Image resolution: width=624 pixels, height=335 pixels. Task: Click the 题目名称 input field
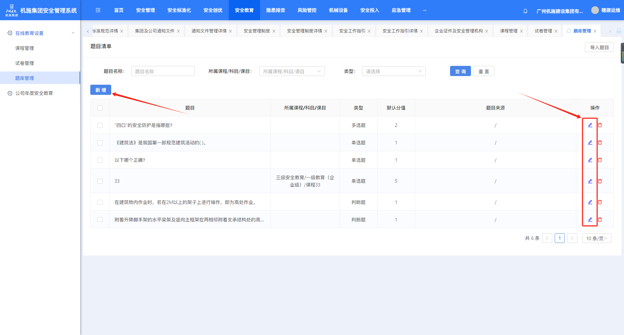pos(163,71)
